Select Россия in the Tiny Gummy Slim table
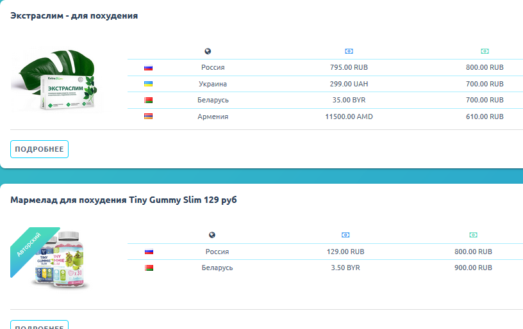This screenshot has height=329, width=523. point(217,252)
